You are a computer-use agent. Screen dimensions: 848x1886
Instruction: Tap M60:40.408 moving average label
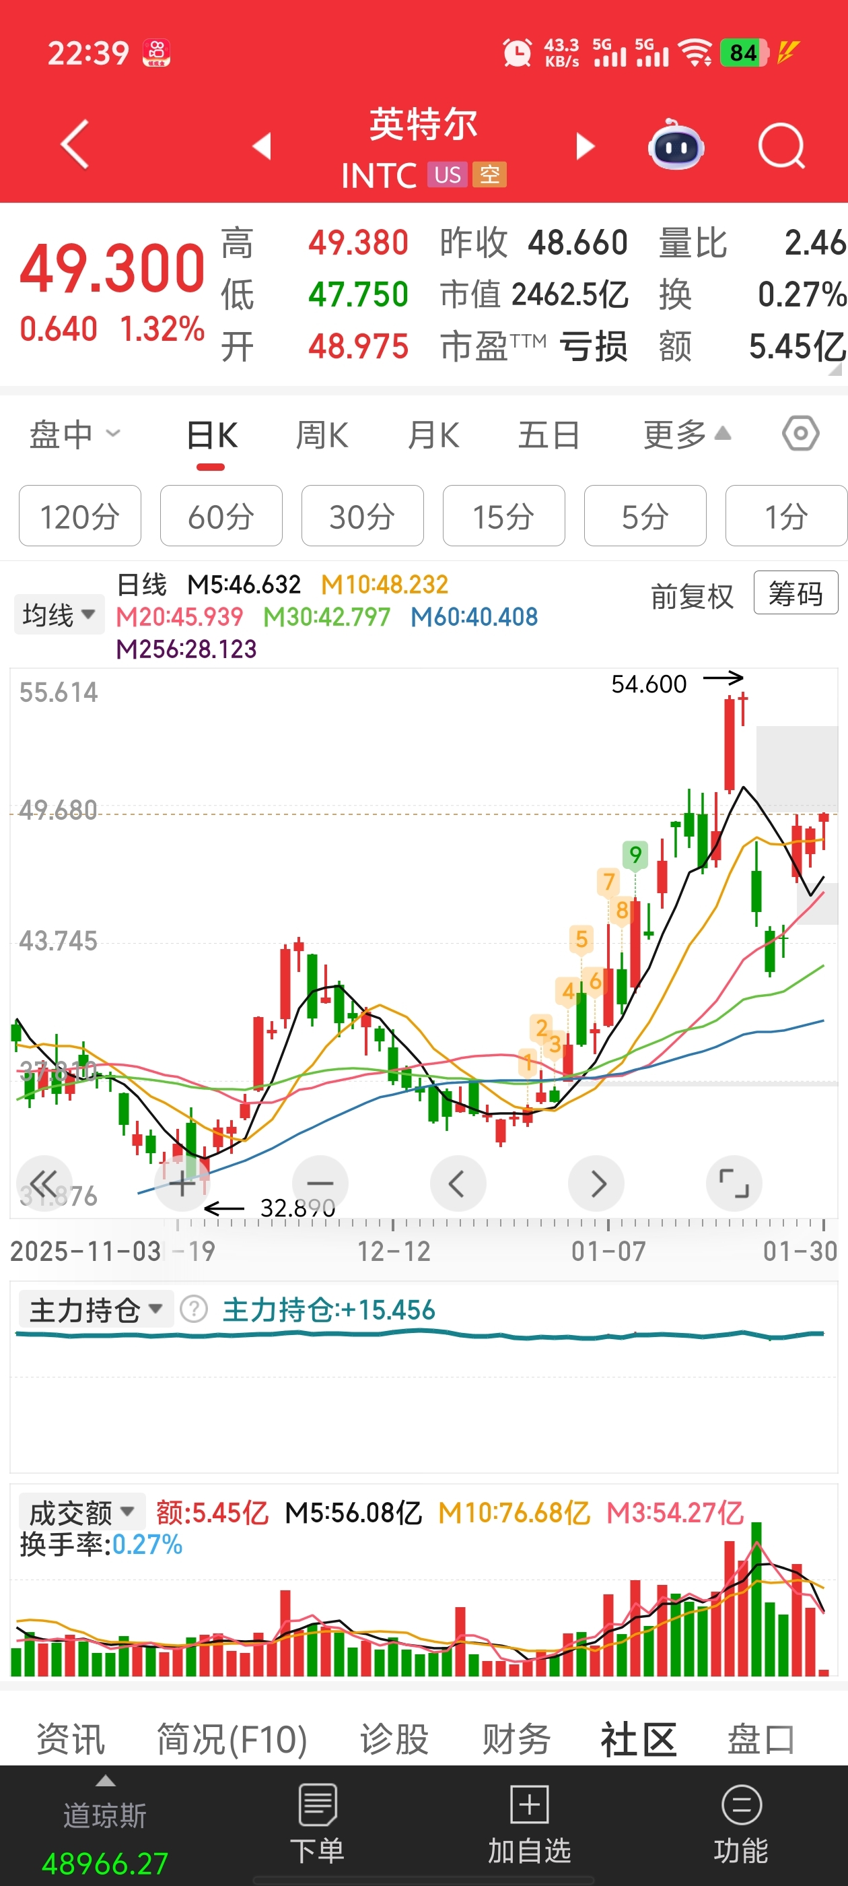pyautogui.click(x=474, y=616)
